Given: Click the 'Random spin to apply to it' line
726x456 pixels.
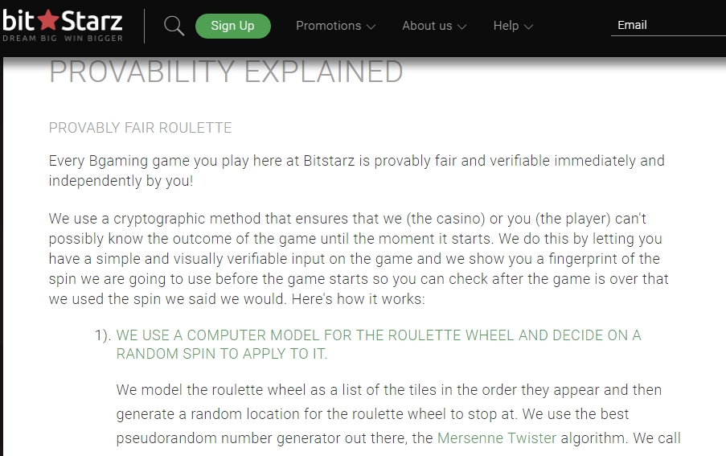Looking at the screenshot, I should [x=221, y=354].
